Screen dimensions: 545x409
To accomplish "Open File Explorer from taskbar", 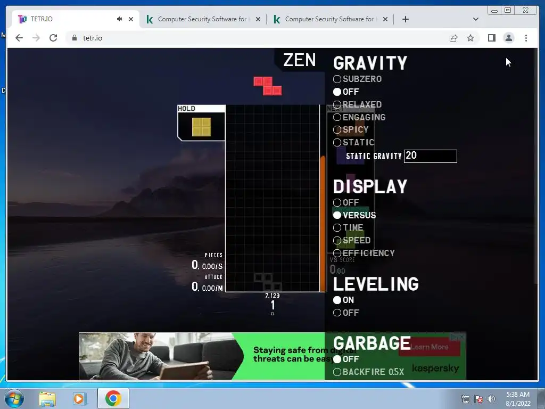I will [47, 398].
